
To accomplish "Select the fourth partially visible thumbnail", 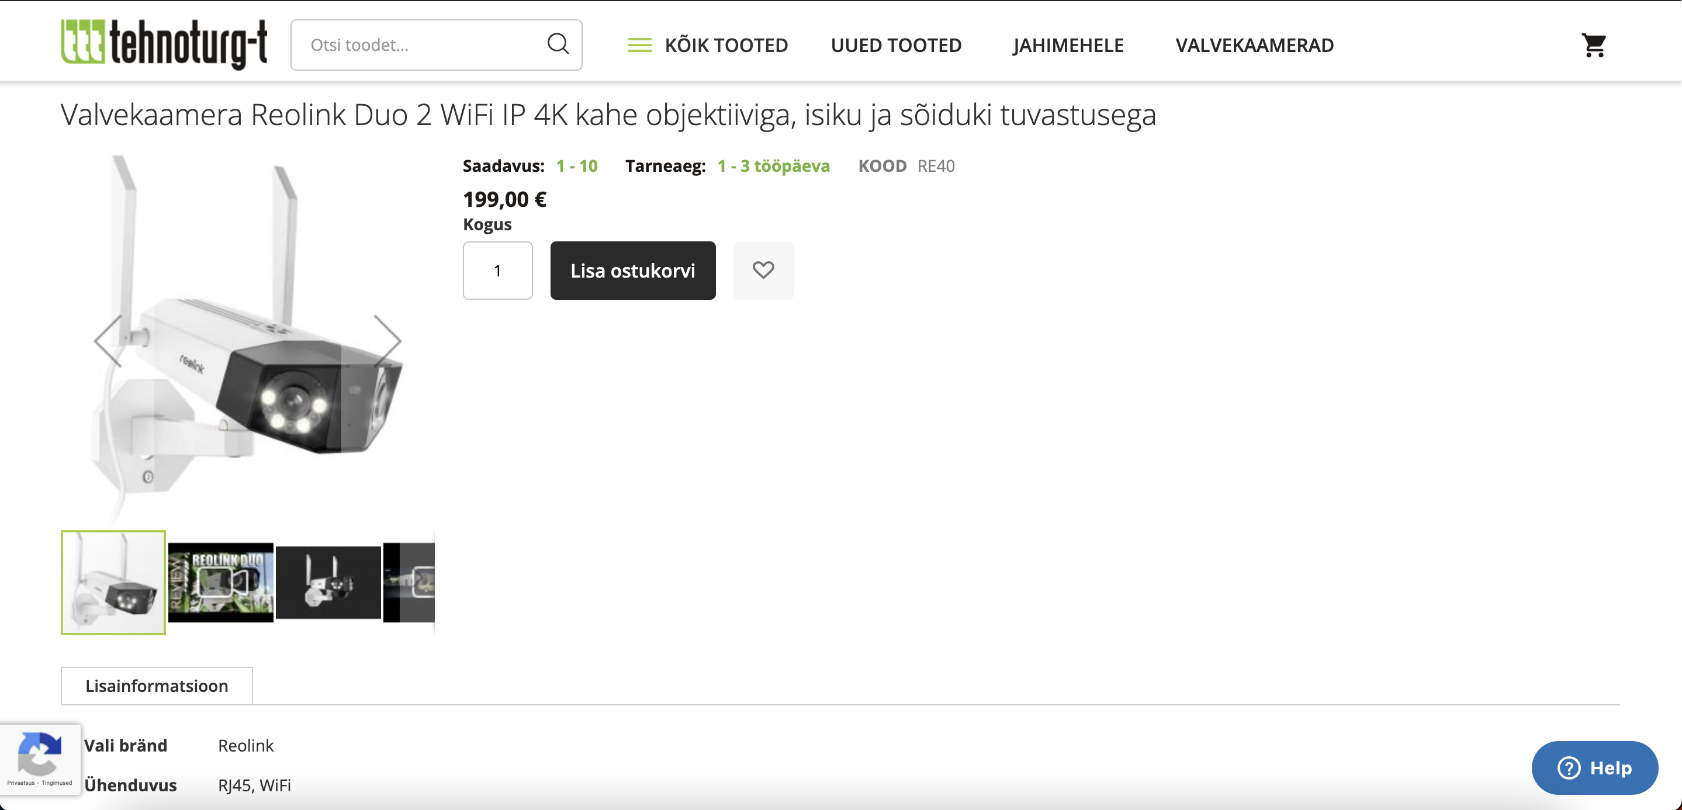I will tap(409, 582).
